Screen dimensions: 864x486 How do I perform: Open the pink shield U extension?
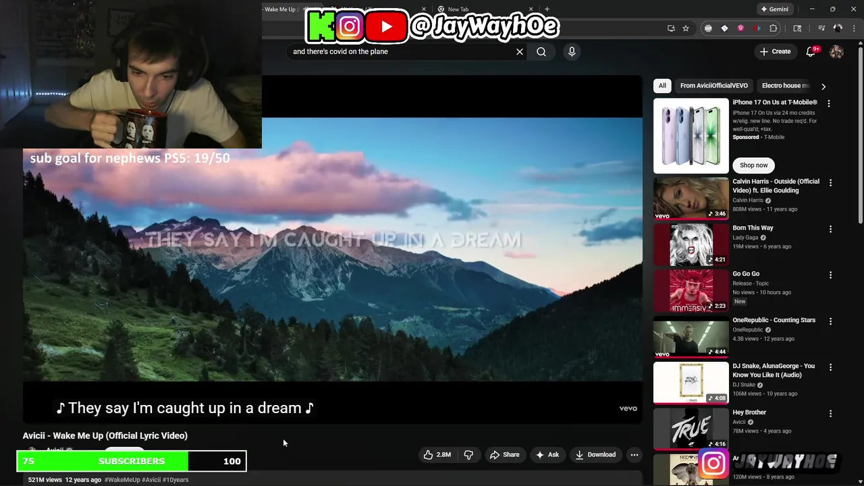tap(740, 28)
